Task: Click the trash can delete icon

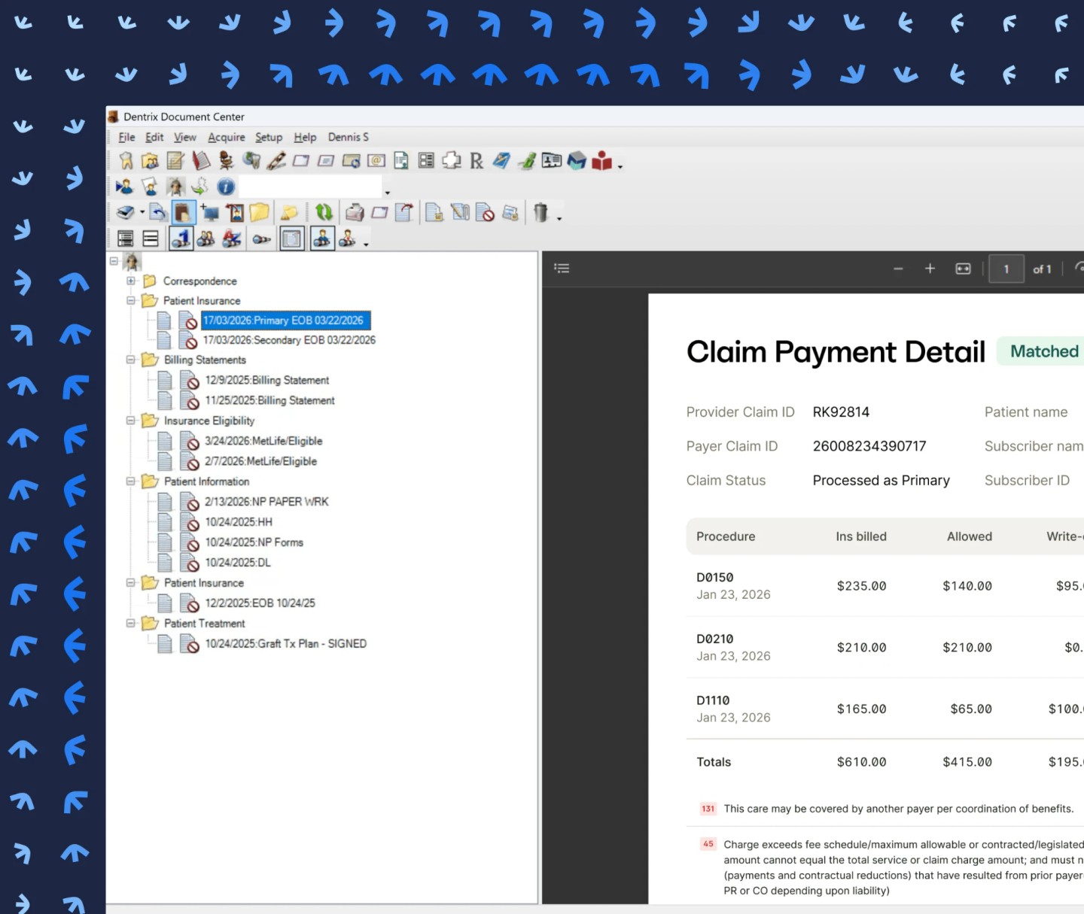Action: 540,213
